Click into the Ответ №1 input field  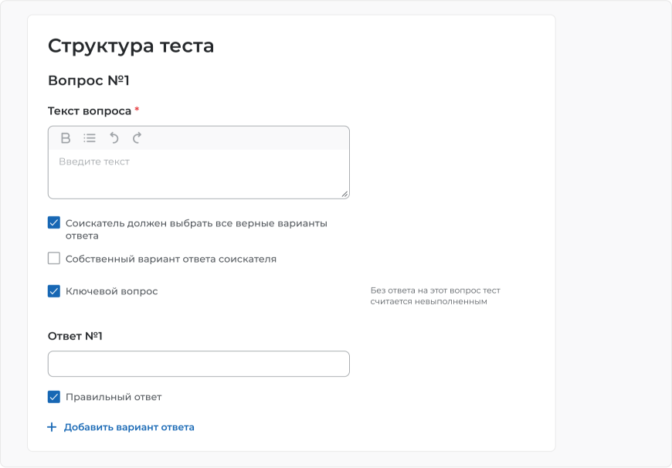(x=199, y=364)
